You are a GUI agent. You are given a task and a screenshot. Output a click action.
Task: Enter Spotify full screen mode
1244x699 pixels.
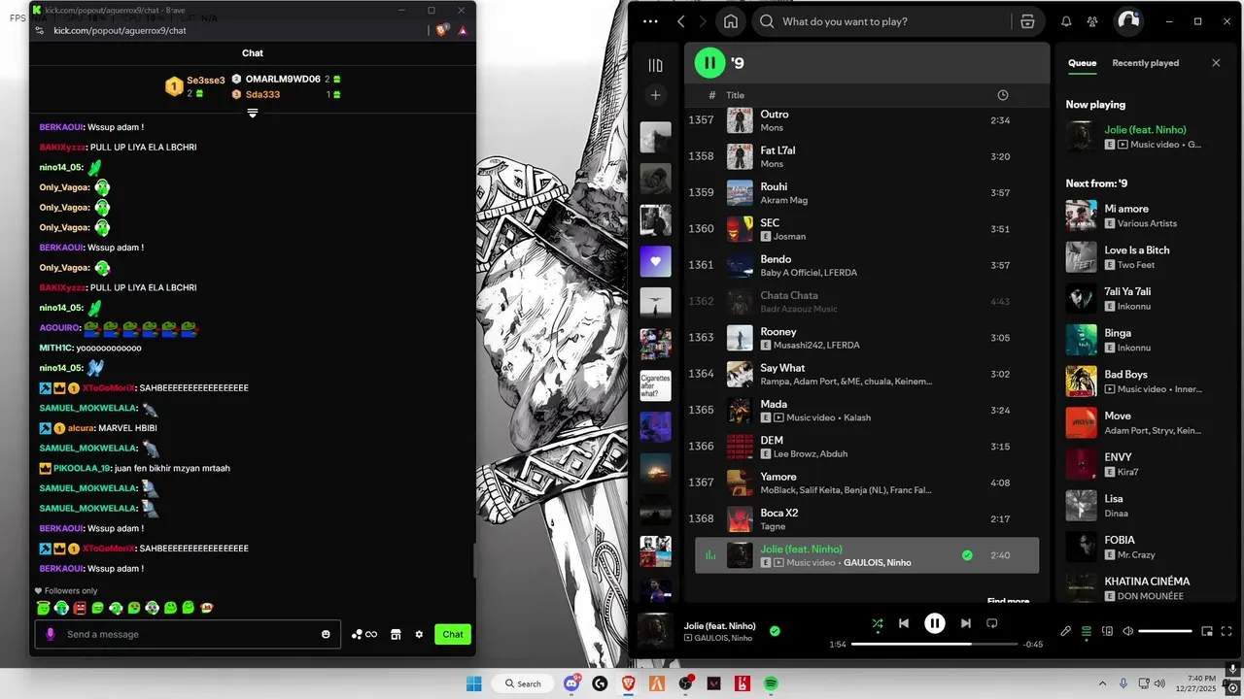tap(1227, 631)
